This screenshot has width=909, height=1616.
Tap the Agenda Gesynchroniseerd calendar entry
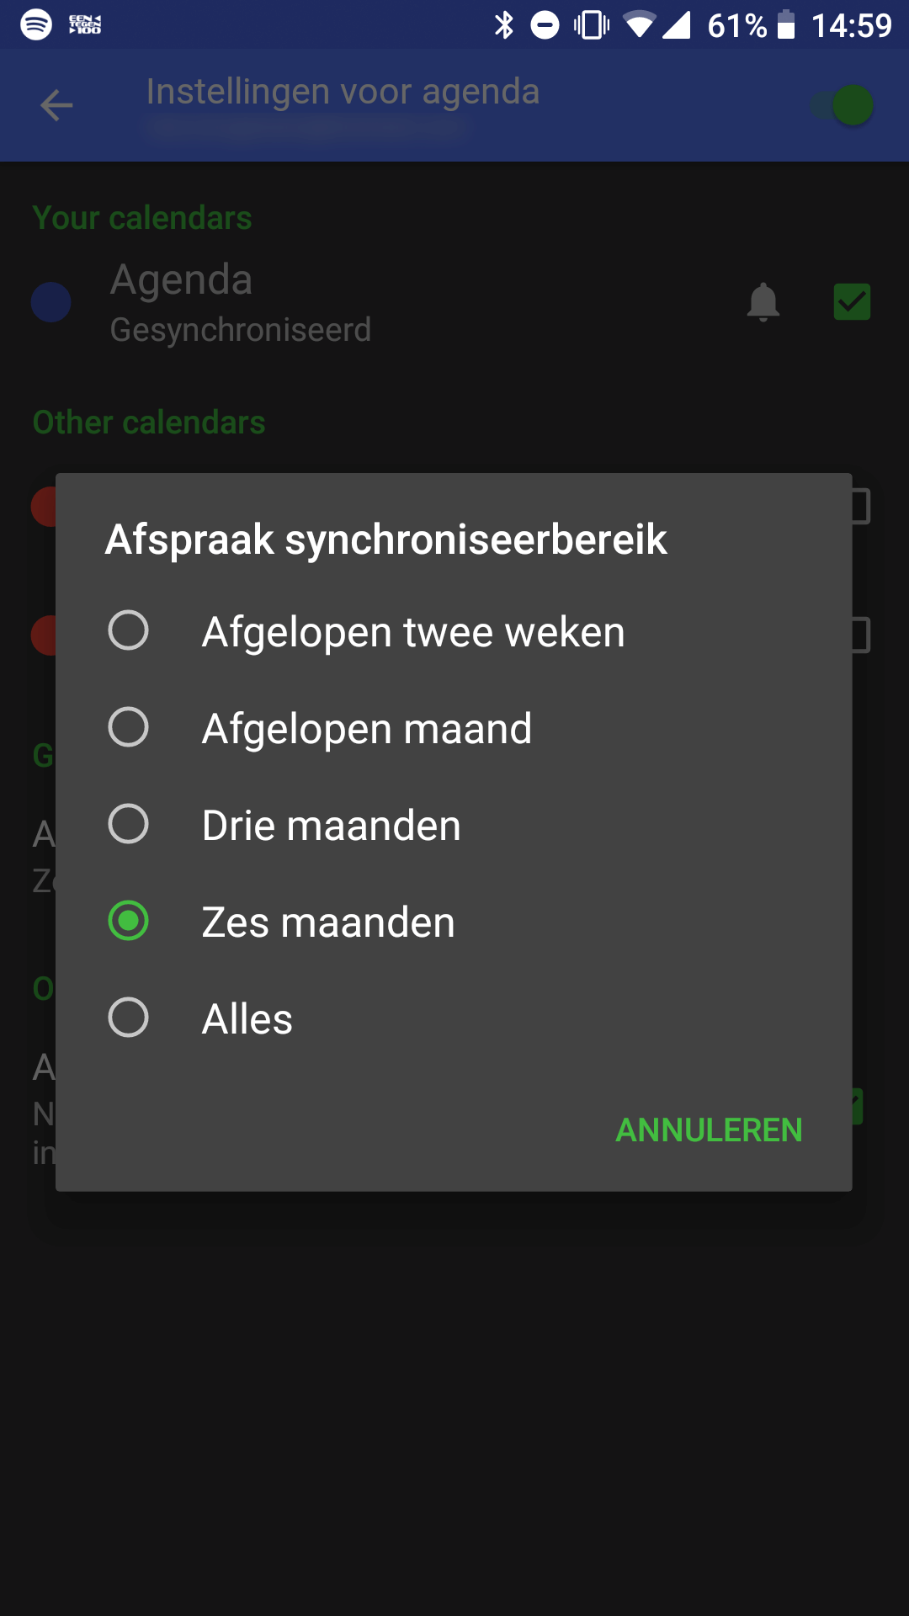point(240,303)
